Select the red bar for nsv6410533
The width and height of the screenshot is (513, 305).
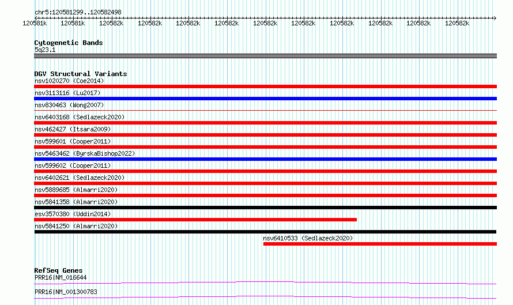point(380,244)
